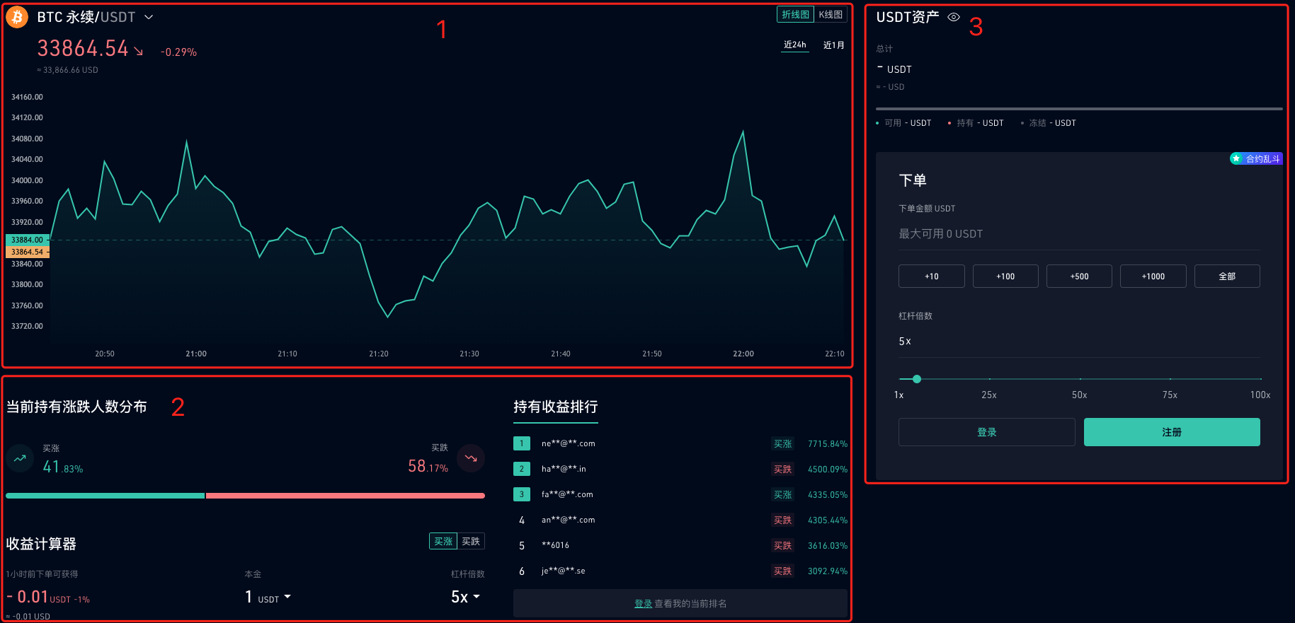Screen dimensions: 1295x623
Task: Add +100 to order amount
Action: click(1005, 276)
